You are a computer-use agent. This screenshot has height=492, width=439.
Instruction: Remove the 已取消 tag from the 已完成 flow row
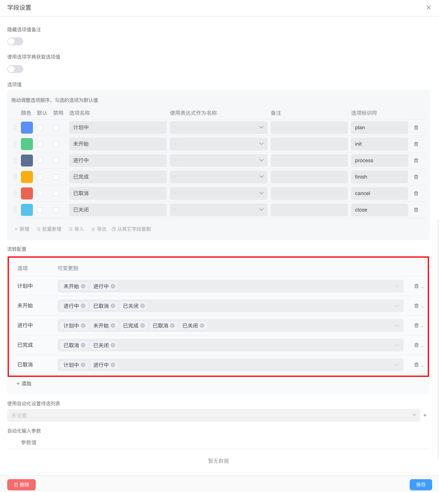(x=83, y=345)
